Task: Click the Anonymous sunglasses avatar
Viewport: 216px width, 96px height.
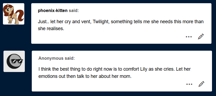Action: pyautogui.click(x=14, y=61)
